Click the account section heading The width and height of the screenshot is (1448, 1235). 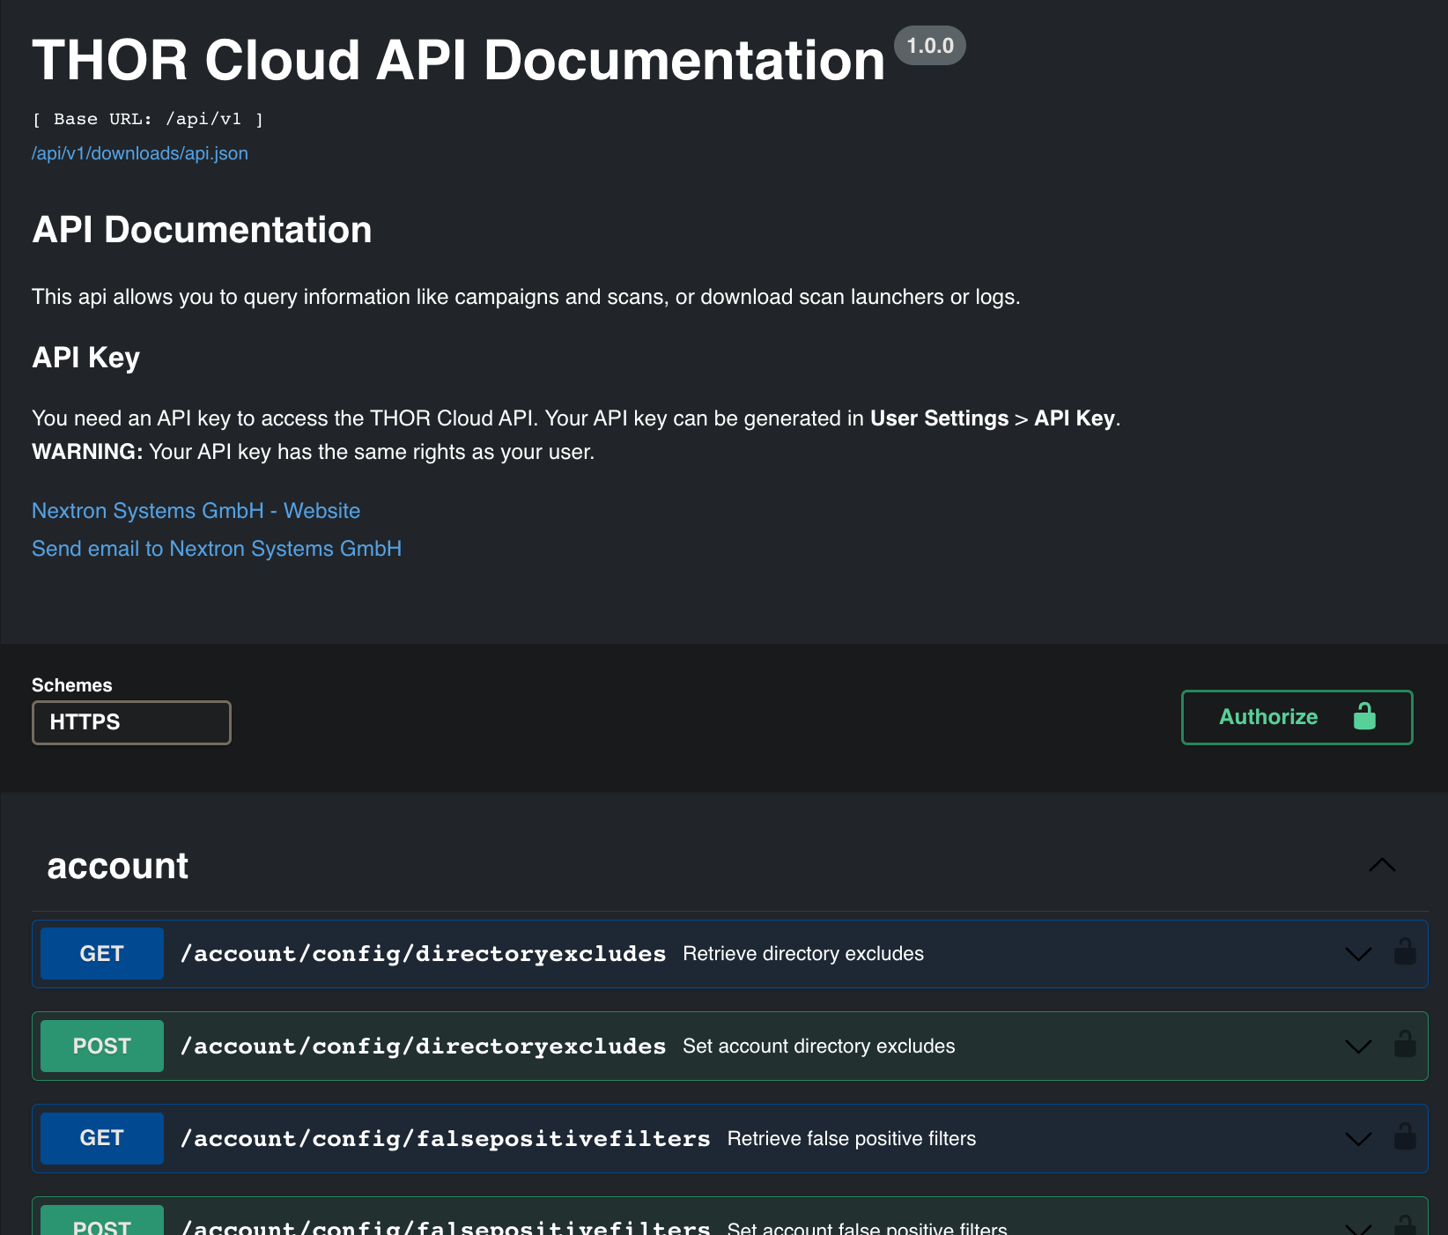118,866
